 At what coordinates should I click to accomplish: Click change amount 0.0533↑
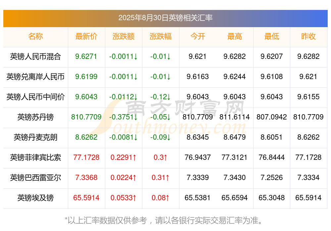pos(123,198)
